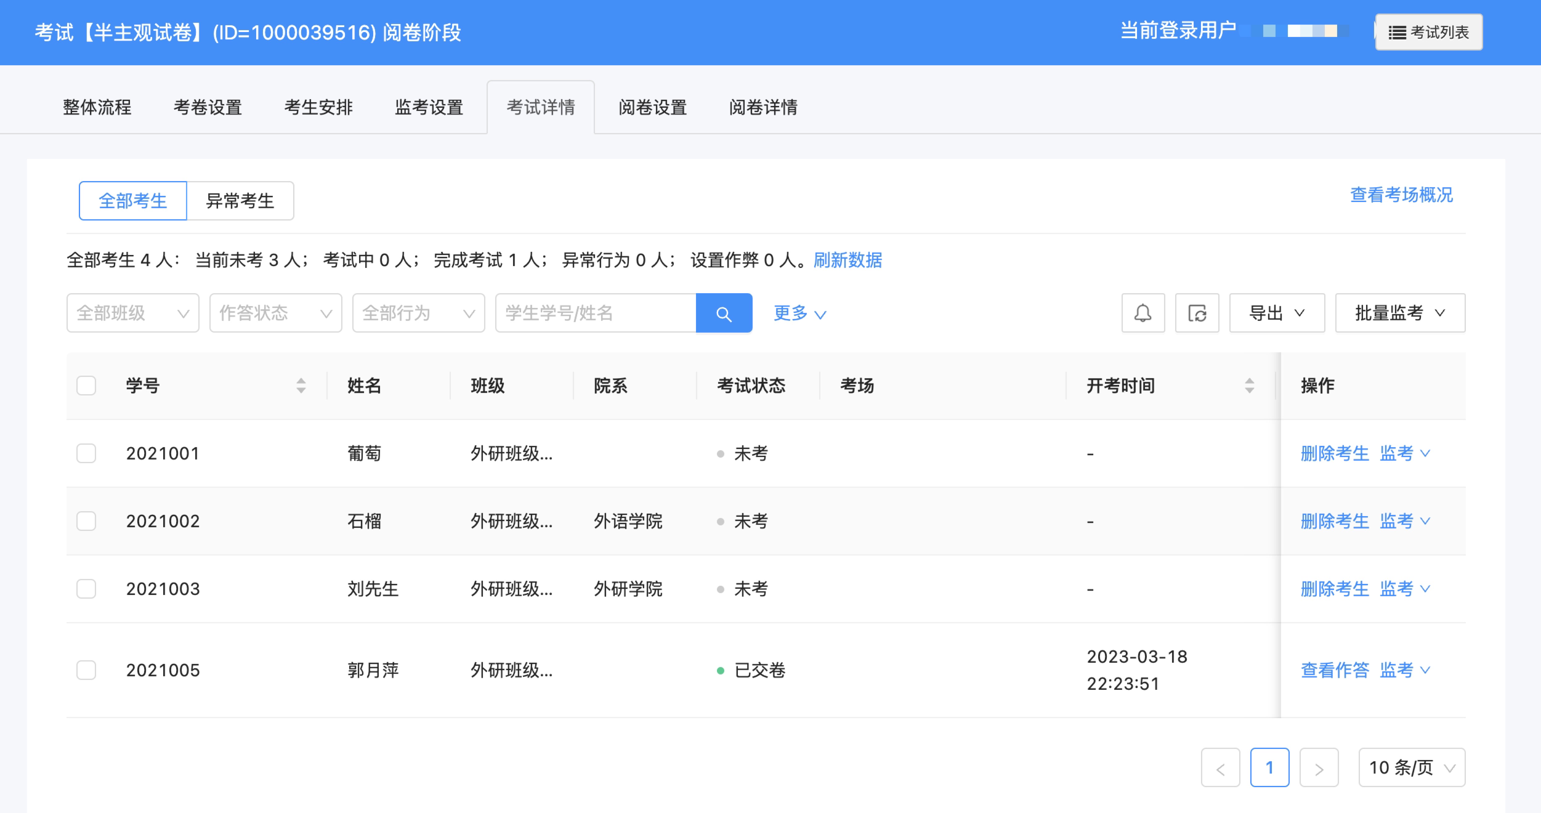
Task: Click 删除考生 for student 石榴
Action: pyautogui.click(x=1335, y=521)
